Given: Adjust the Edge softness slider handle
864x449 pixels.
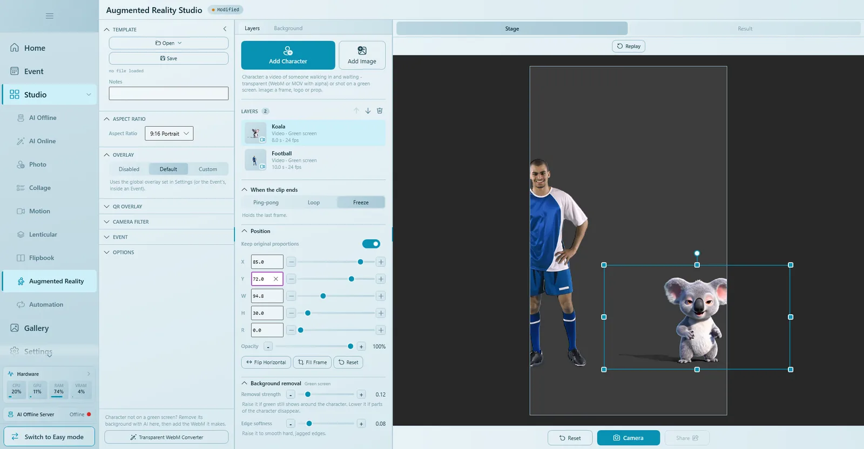Looking at the screenshot, I should (x=309, y=424).
